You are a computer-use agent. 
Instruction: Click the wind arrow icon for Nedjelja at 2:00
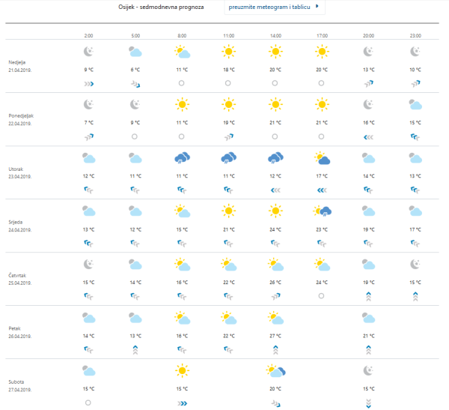[88, 83]
